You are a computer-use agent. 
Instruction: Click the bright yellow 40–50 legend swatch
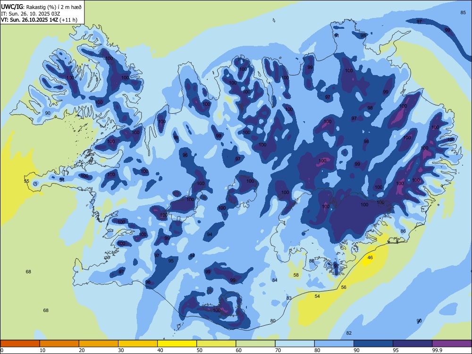tap(177, 344)
